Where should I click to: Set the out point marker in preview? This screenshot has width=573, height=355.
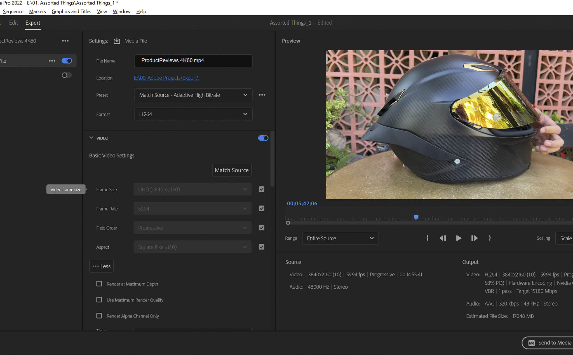coord(490,238)
